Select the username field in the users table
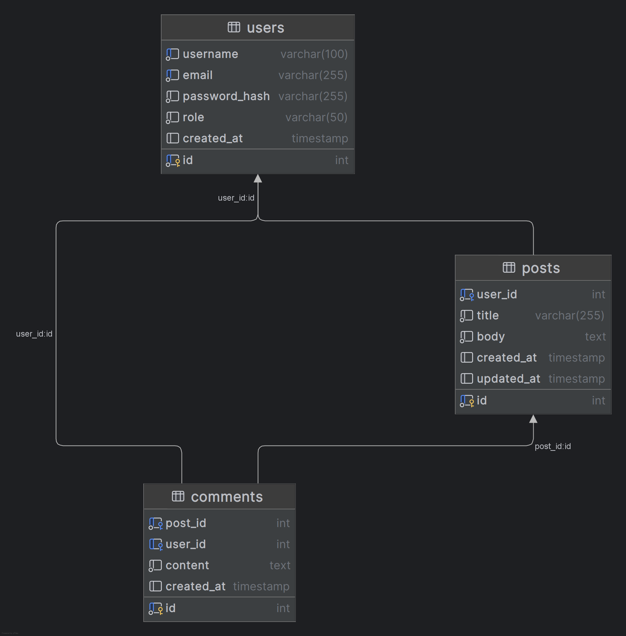Screen dimensions: 626x636 click(210, 54)
